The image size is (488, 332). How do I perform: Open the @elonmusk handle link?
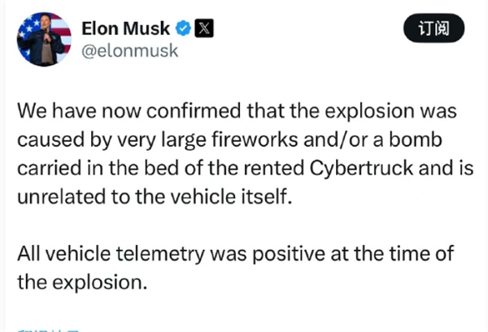click(x=130, y=51)
